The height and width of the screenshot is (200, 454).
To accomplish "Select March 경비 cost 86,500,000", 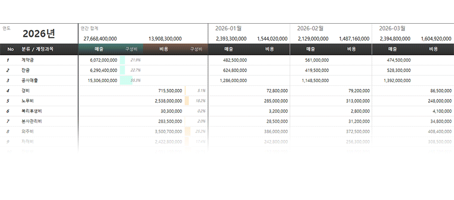I will coord(441,91).
